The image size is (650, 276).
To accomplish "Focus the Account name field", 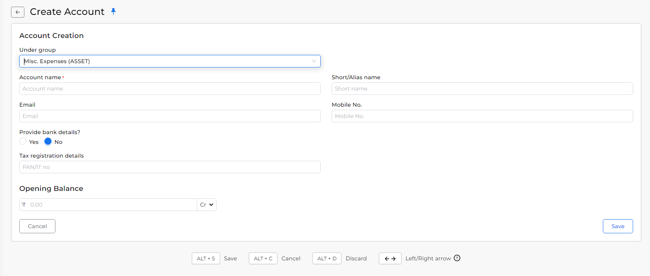I will click(x=170, y=89).
